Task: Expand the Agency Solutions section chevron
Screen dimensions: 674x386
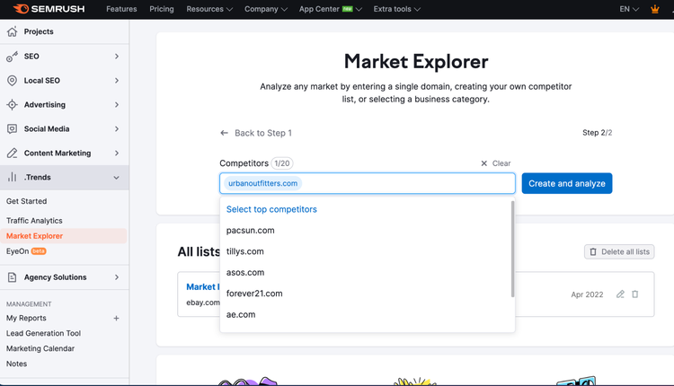Action: pos(117,277)
